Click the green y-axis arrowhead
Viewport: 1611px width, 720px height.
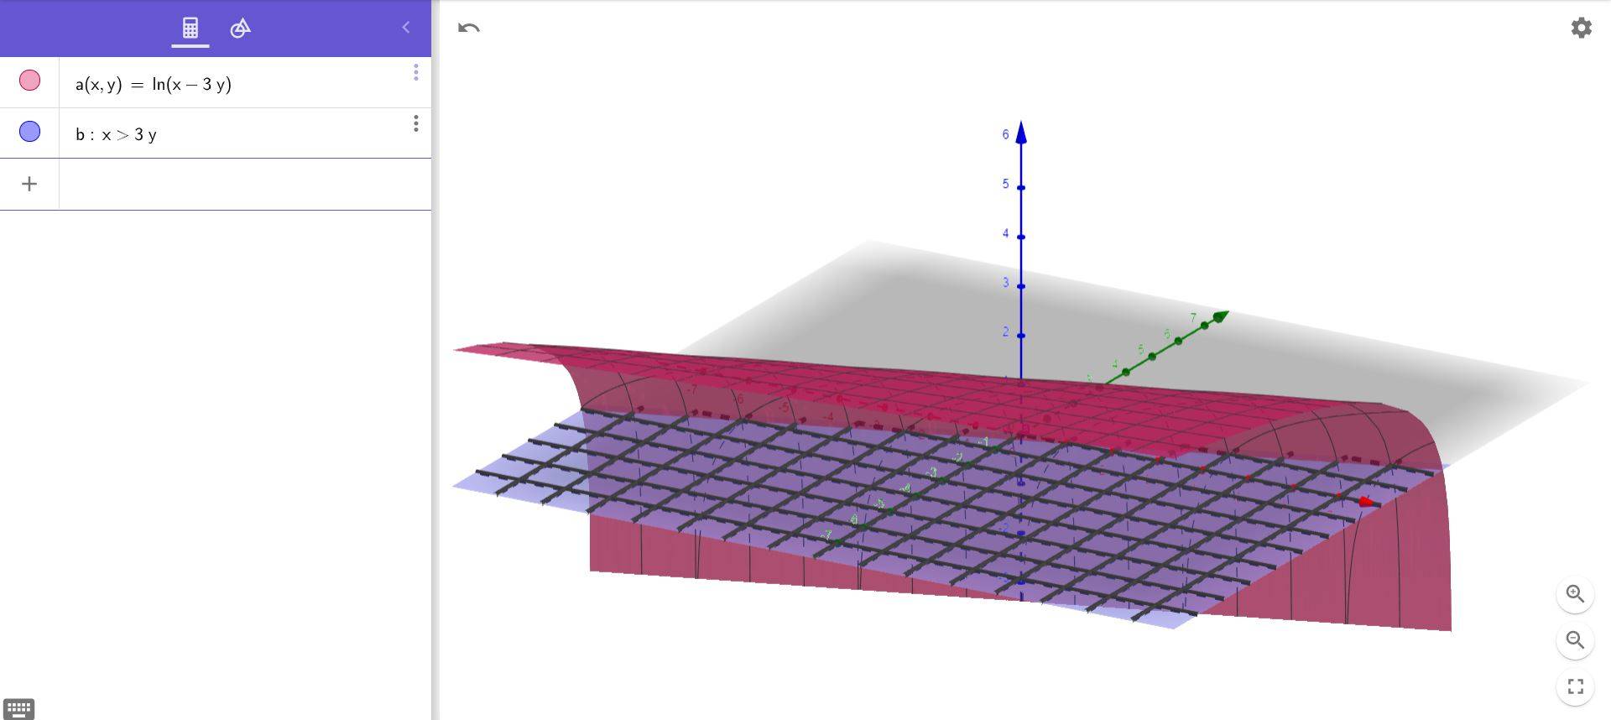tap(1221, 316)
